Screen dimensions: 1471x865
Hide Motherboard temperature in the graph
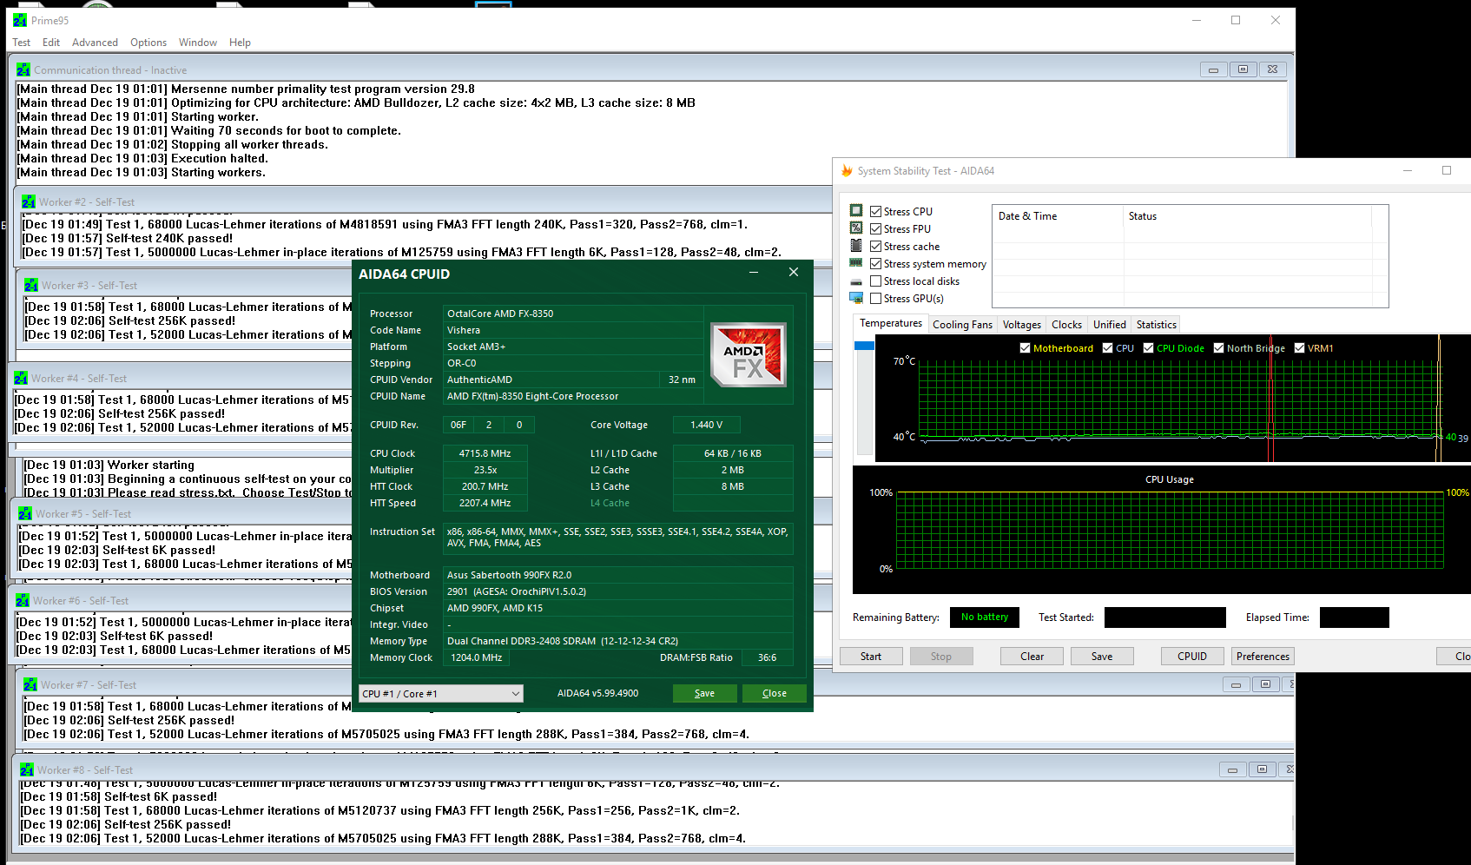click(x=1026, y=347)
